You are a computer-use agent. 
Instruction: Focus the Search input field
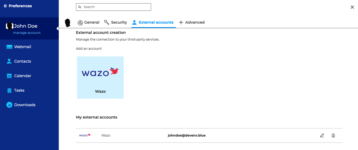114,7
